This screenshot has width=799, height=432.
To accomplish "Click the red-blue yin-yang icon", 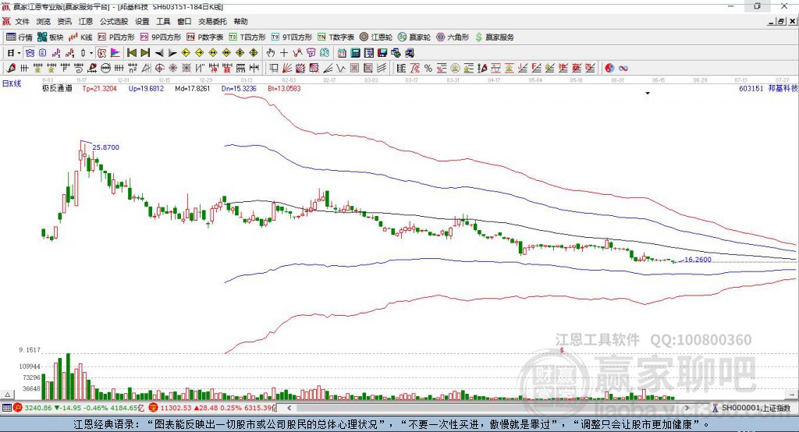I will pyautogui.click(x=609, y=68).
